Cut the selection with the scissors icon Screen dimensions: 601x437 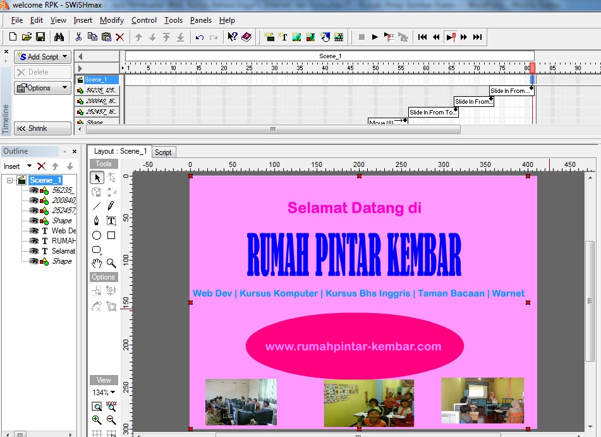tap(78, 37)
